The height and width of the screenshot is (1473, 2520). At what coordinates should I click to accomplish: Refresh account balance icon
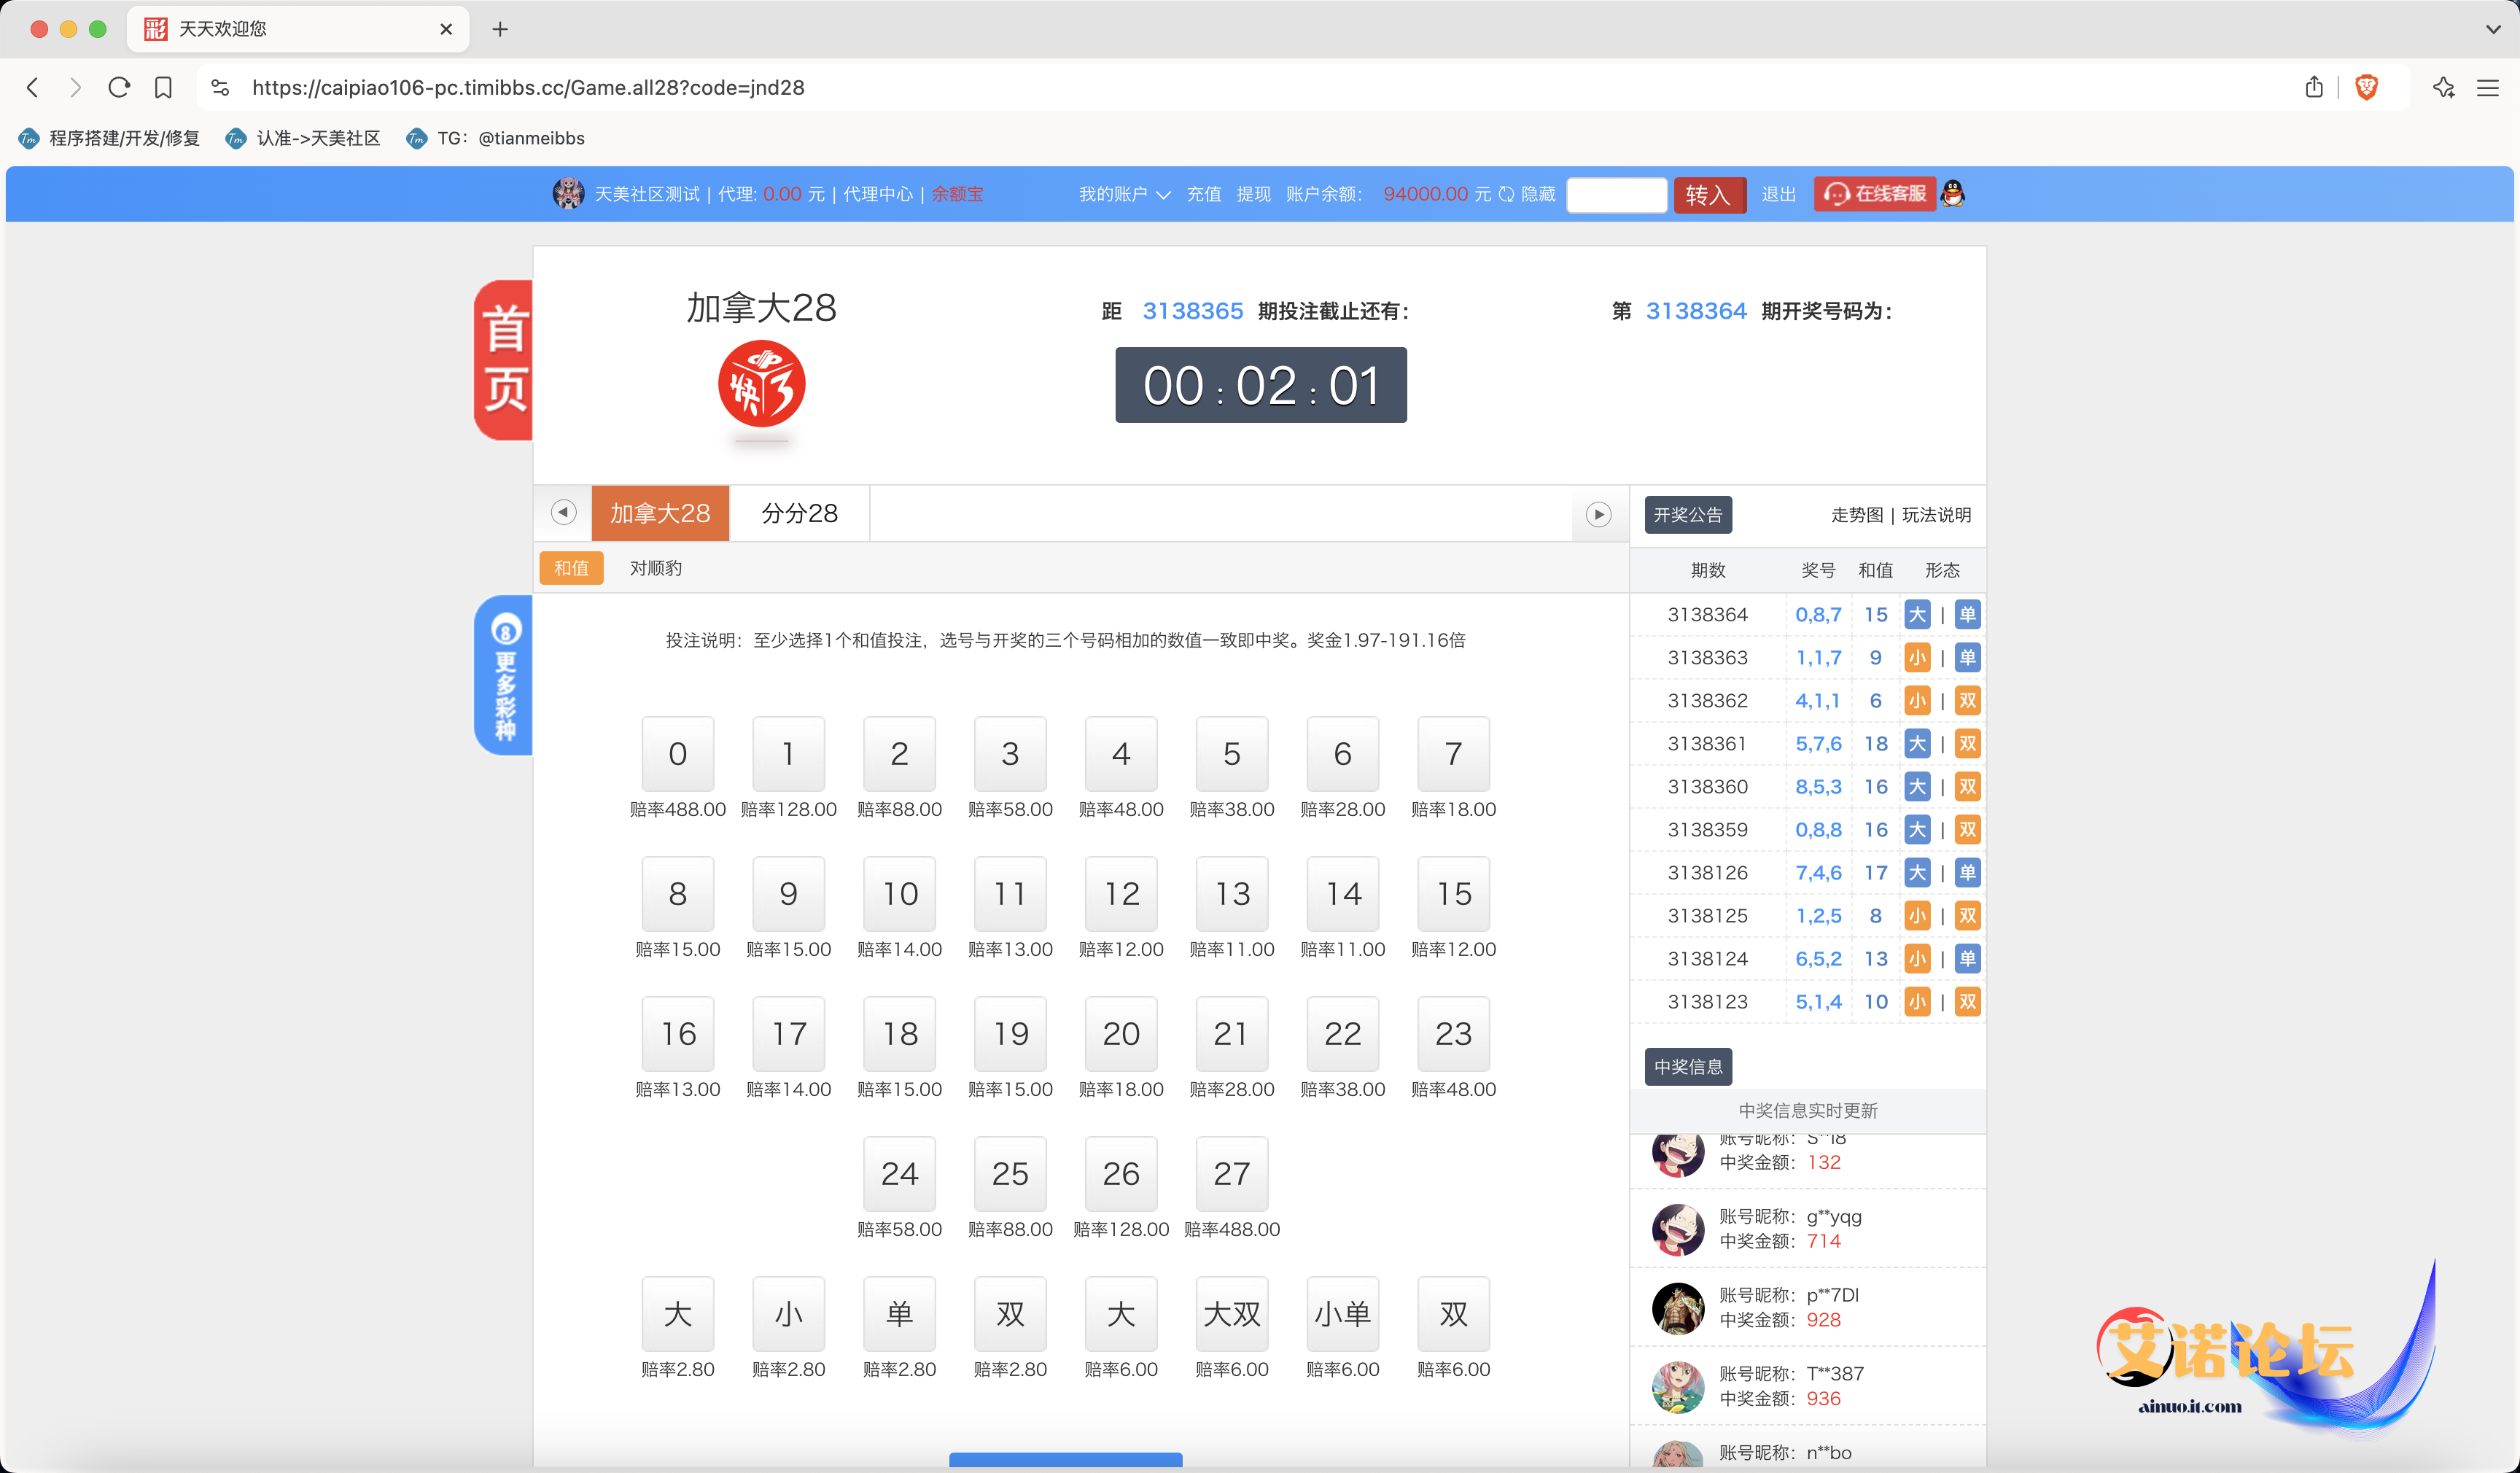click(1506, 194)
